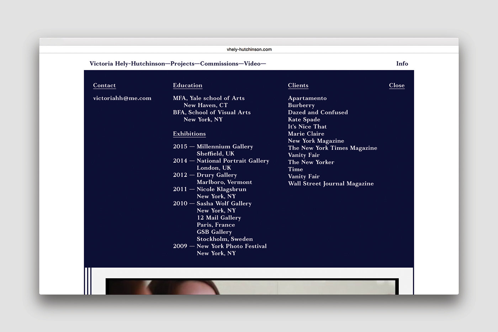Click the Stockholm, Sweden line
Image resolution: width=498 pixels, height=332 pixels.
tap(225, 239)
